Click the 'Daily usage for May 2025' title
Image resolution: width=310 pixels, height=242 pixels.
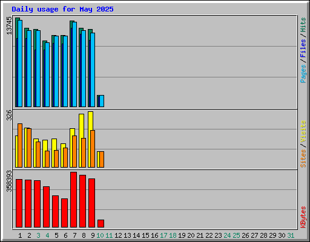[62, 9]
